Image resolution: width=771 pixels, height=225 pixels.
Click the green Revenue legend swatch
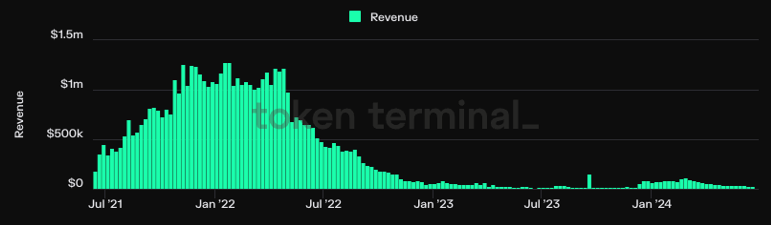coord(355,16)
